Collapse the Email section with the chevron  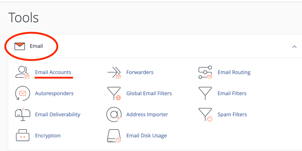294,47
